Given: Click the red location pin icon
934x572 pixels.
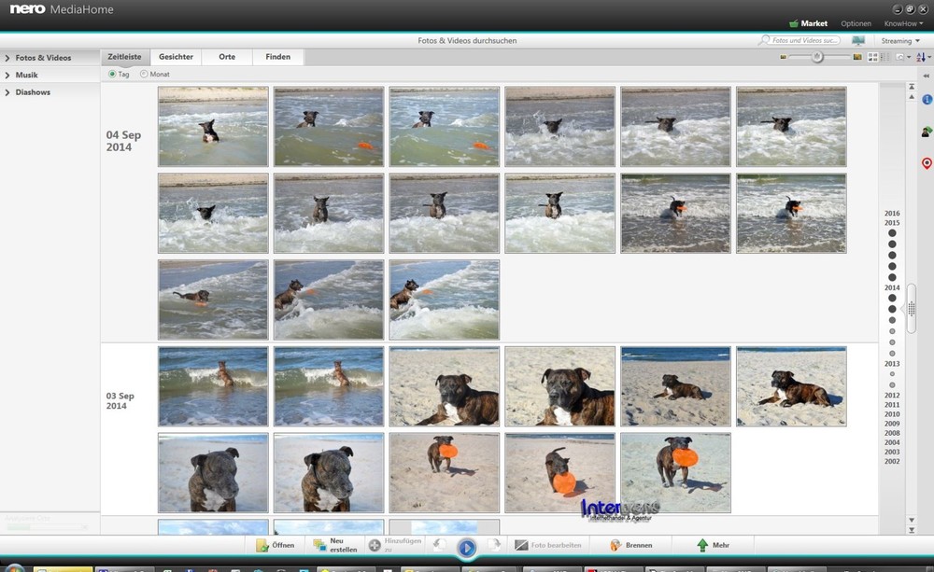Looking at the screenshot, I should 927,163.
